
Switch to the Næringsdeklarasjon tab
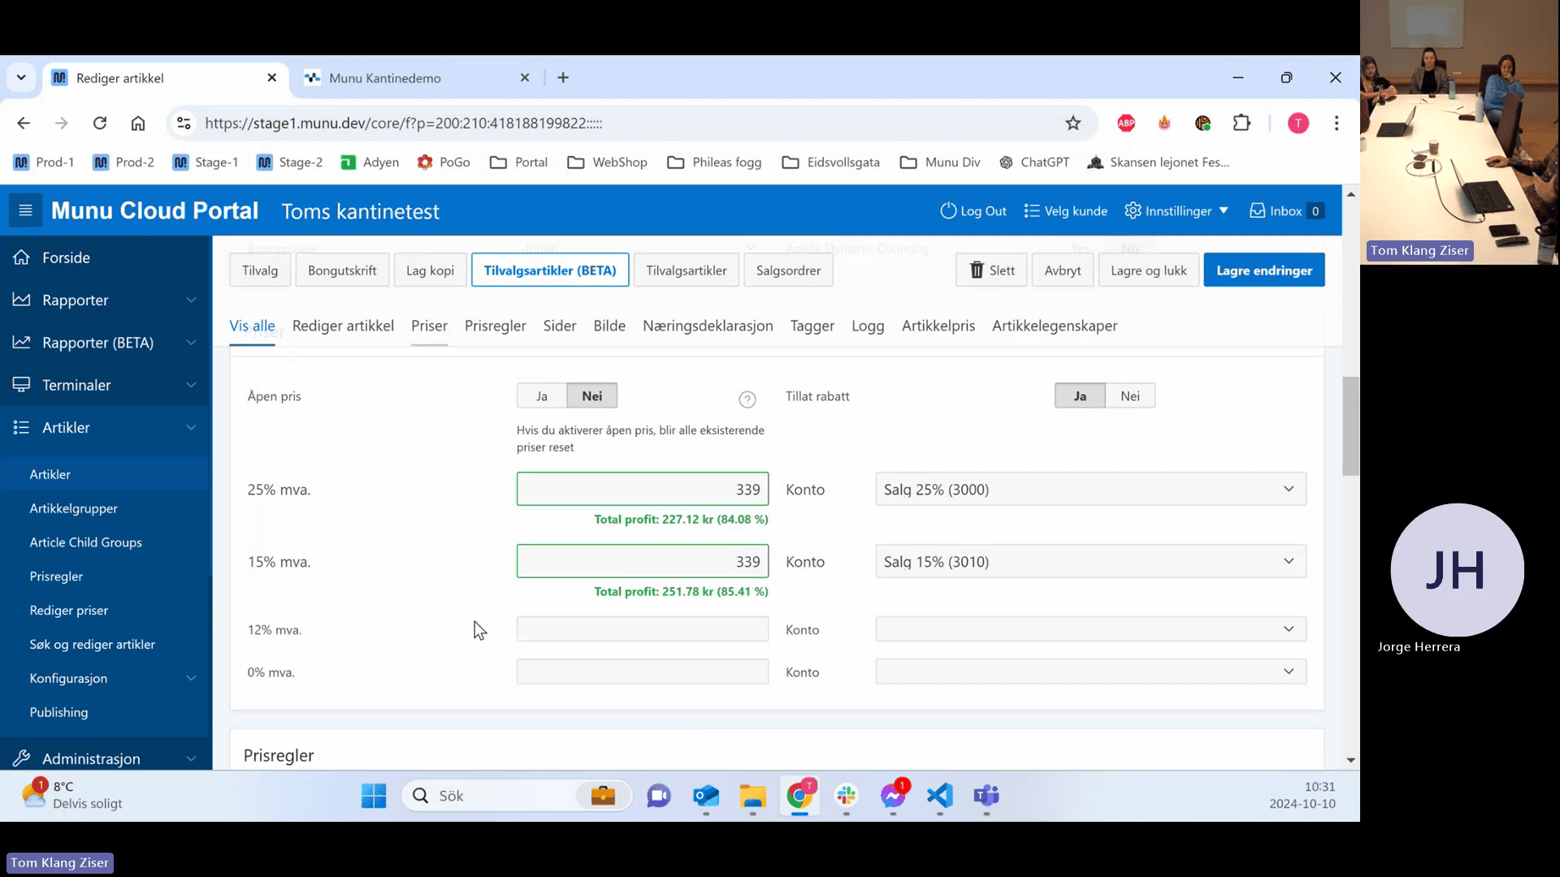coord(708,326)
